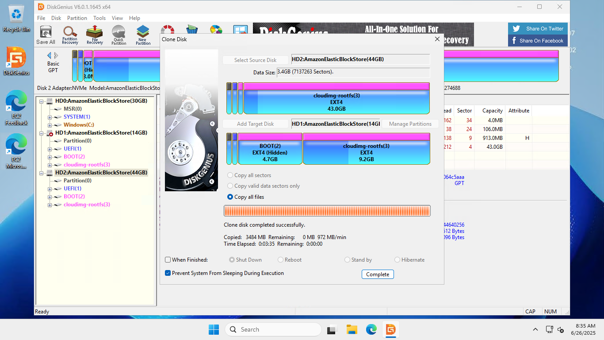This screenshot has height=340, width=604.
Task: Open the Partition Recovery tool
Action: pyautogui.click(x=70, y=35)
